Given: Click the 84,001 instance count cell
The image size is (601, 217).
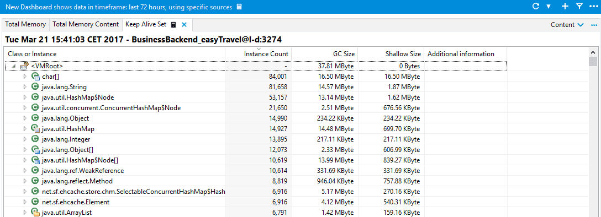Looking at the screenshot, I should pyautogui.click(x=278, y=77).
